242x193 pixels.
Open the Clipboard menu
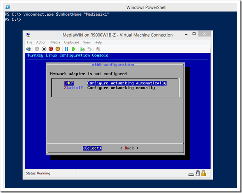coord(71,42)
